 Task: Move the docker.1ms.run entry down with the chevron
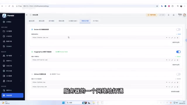(x=175, y=38)
